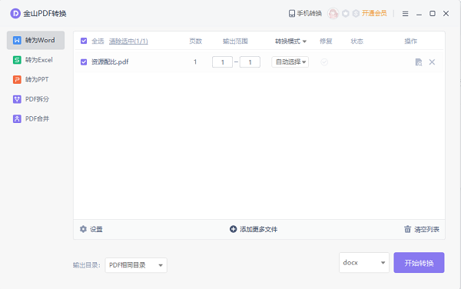This screenshot has height=289, width=461.
Task: Open the PDF相同目录 output directory dropdown
Action: (136, 265)
